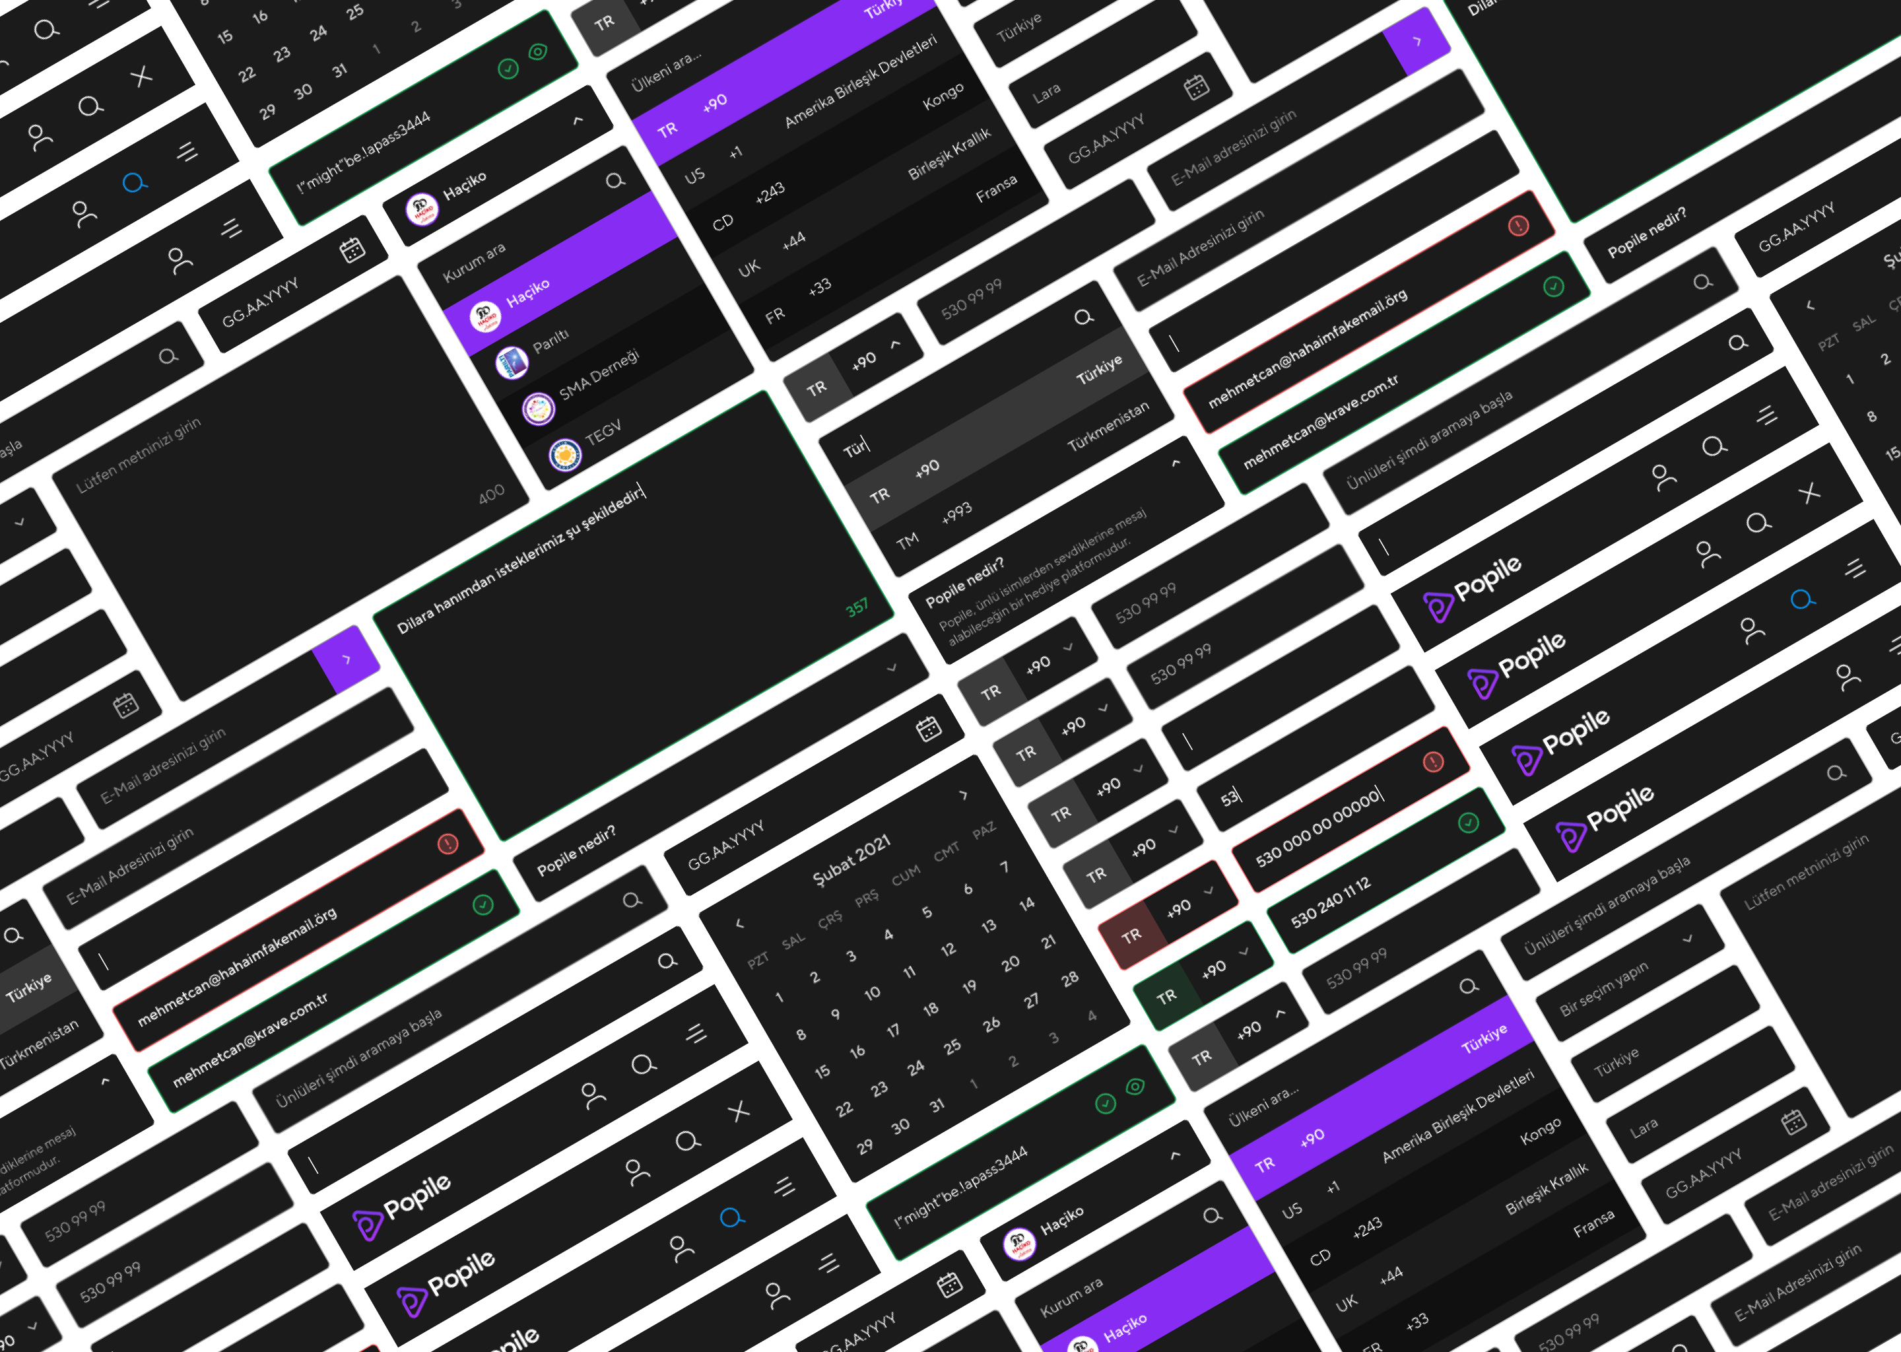Viewport: 1901px width, 1352px height.
Task: Select day 7 in the Şubat 2021 calendar
Action: (1005, 867)
